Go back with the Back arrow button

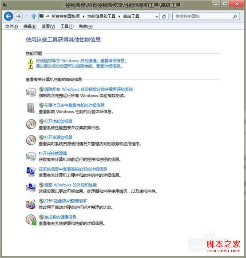pos(8,16)
